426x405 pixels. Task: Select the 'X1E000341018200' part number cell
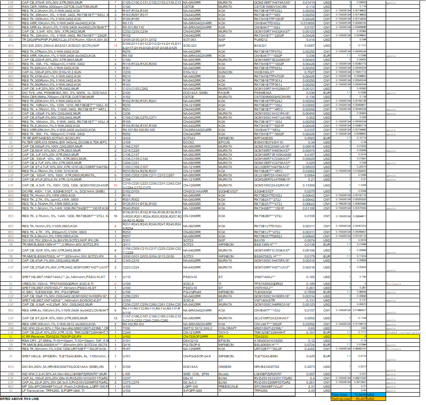click(x=274, y=340)
